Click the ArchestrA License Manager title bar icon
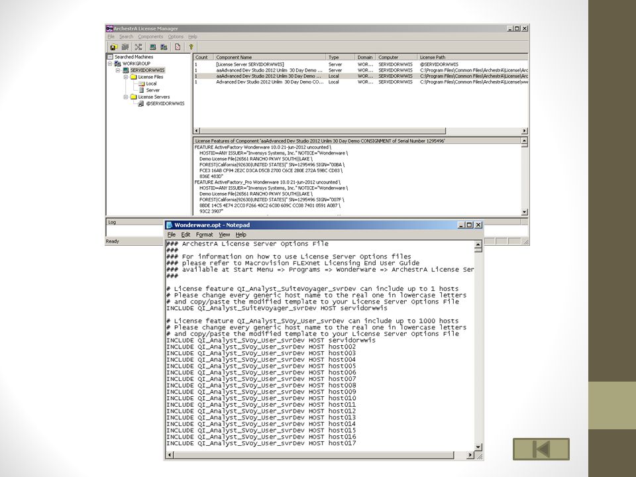Viewport: 636px width, 477px height. pos(109,28)
